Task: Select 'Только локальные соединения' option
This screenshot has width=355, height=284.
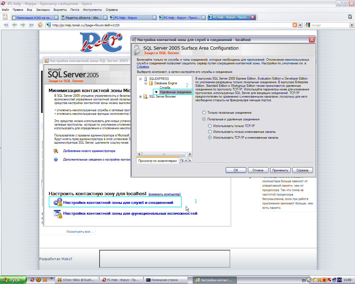Action: click(204, 113)
